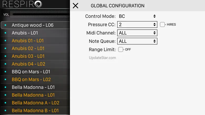205x115 pixels.
Task: Click the cyan marker beside Bella Madonna A - L02
Action: click(5, 103)
